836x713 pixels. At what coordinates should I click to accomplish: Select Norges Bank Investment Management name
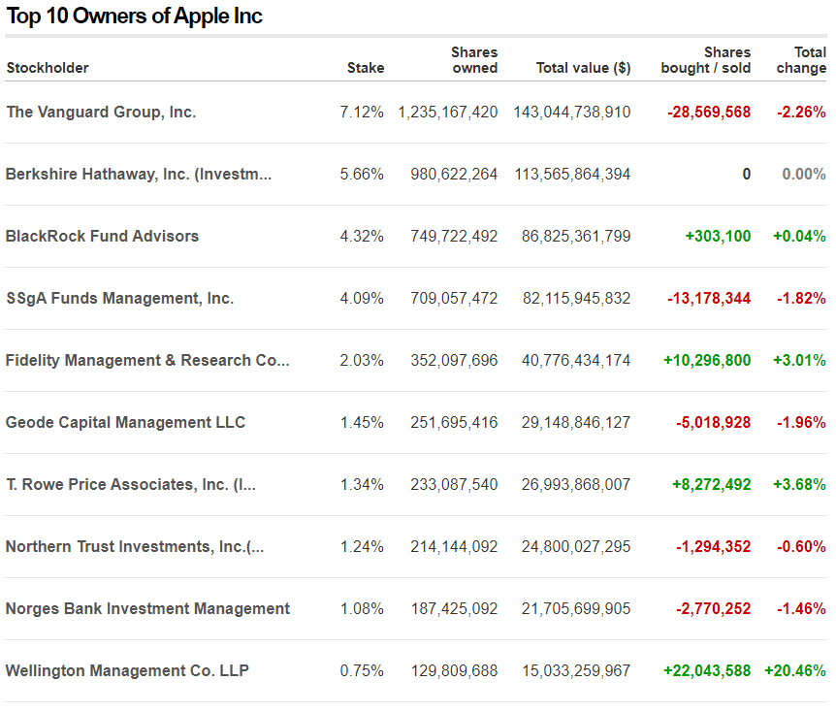point(147,608)
